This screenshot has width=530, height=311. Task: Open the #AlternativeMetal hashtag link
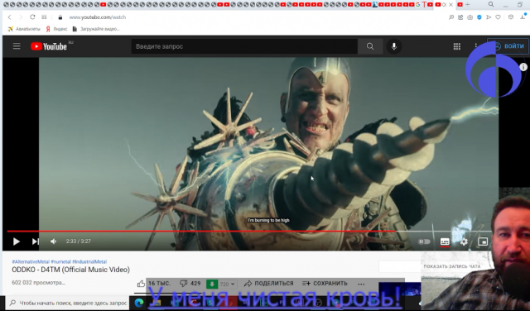tap(31, 261)
